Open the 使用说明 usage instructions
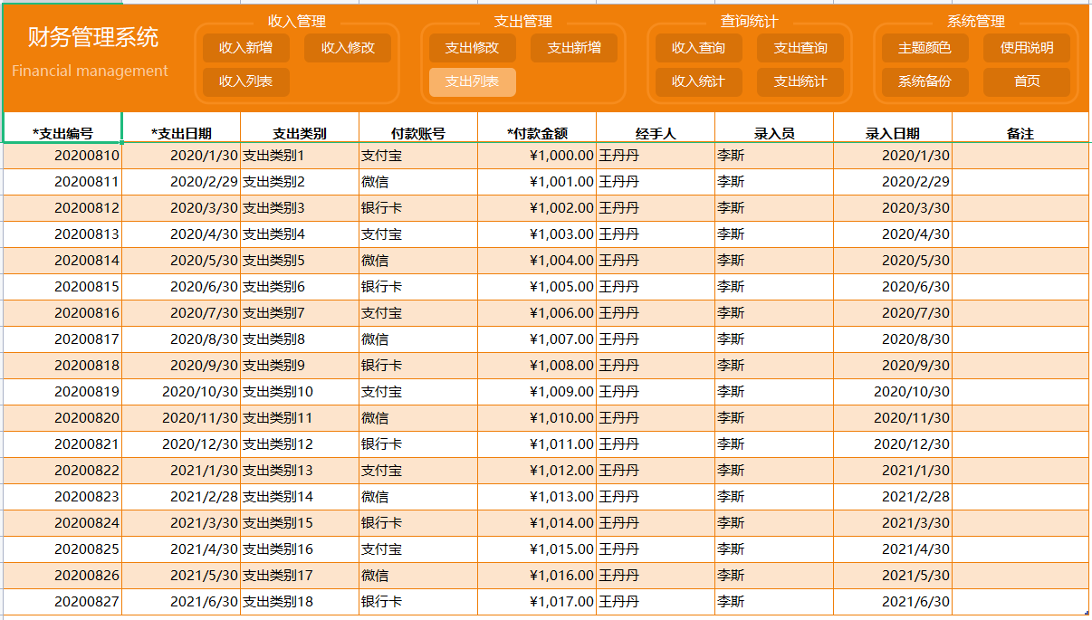Screen dimensions: 1092x620 point(1027,48)
